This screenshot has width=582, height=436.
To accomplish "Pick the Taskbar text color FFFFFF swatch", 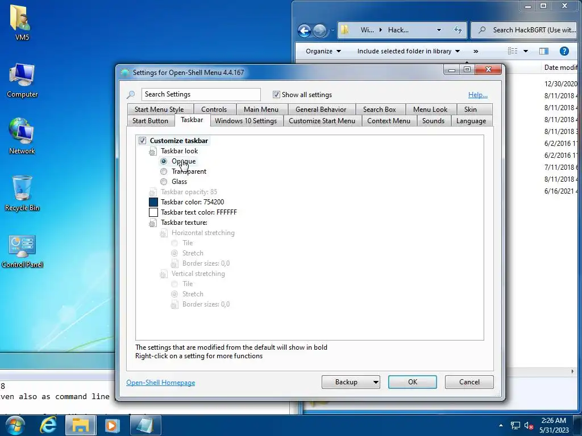I will (x=153, y=212).
